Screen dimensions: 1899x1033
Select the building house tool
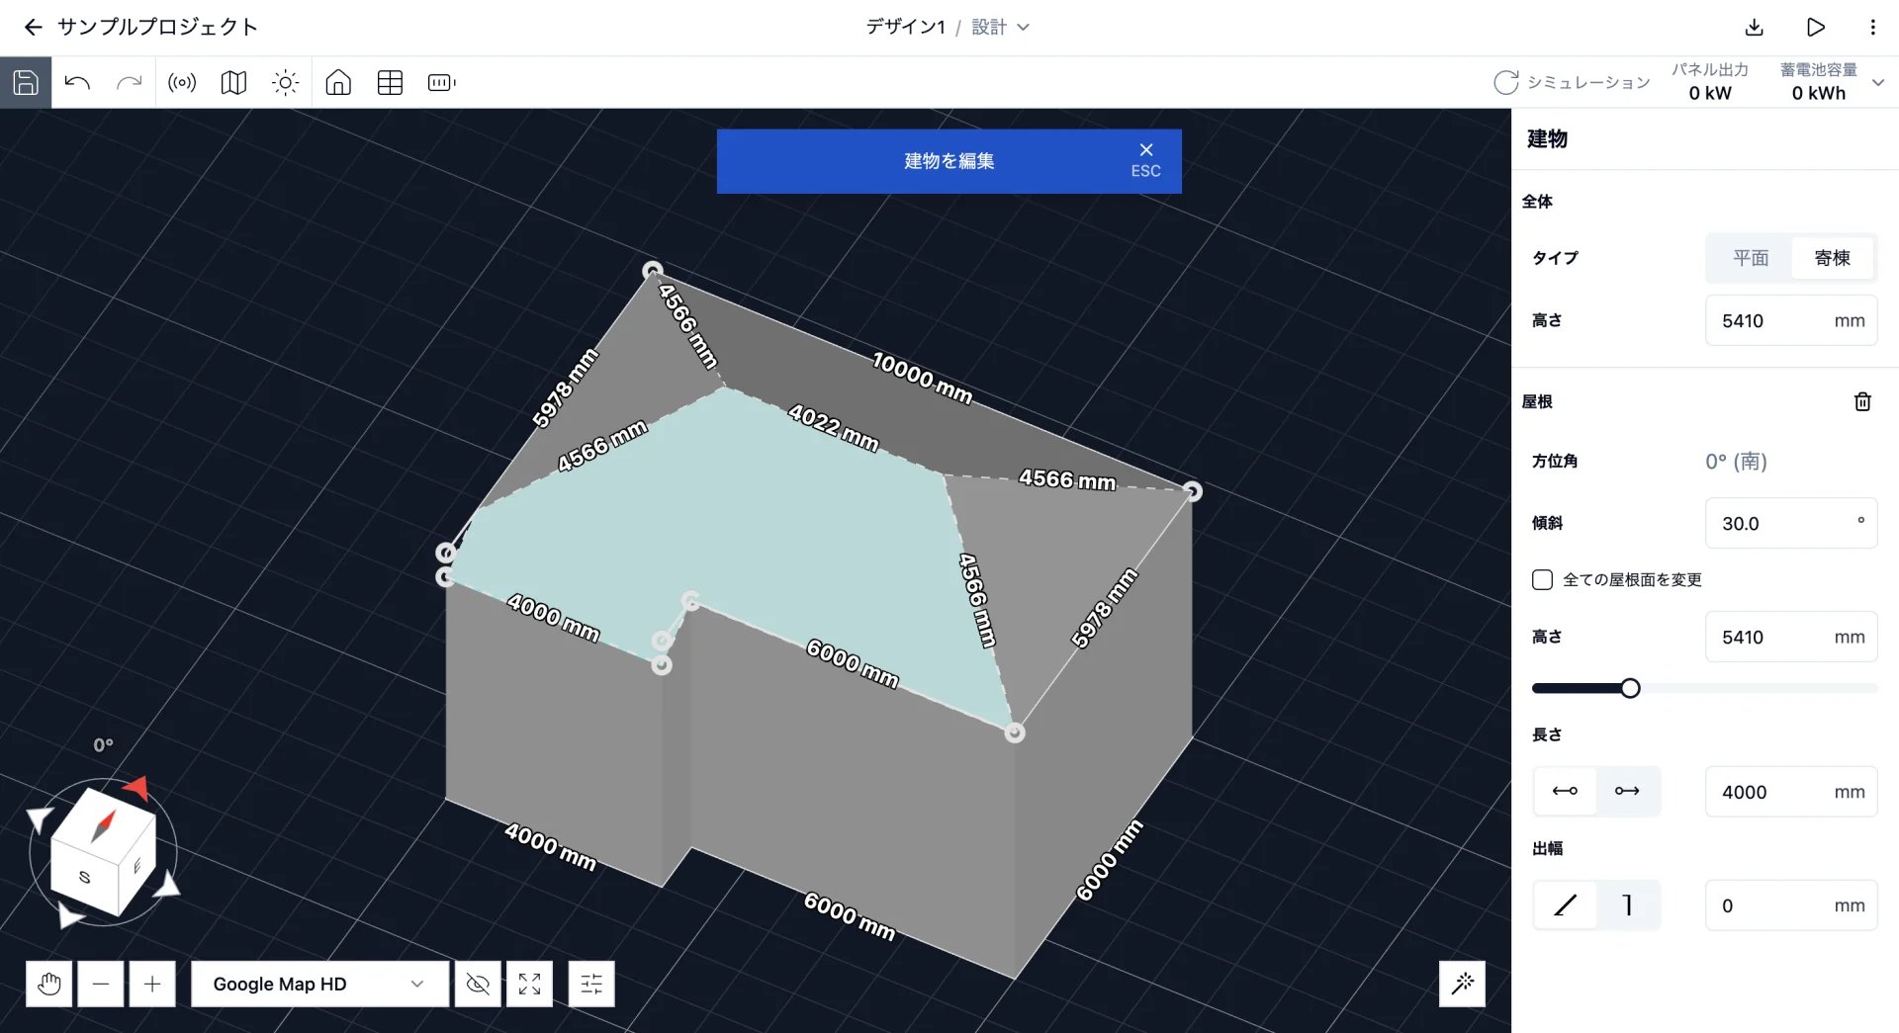tap(338, 82)
